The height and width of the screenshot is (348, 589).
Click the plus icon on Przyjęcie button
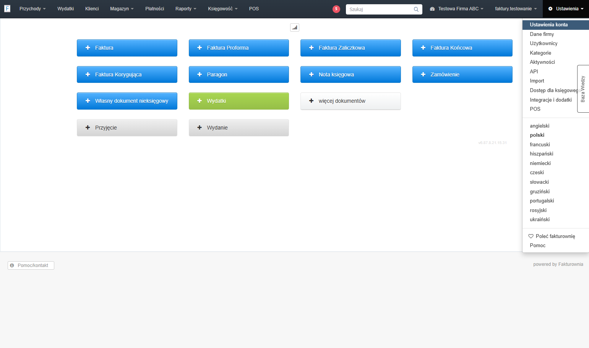pyautogui.click(x=88, y=128)
